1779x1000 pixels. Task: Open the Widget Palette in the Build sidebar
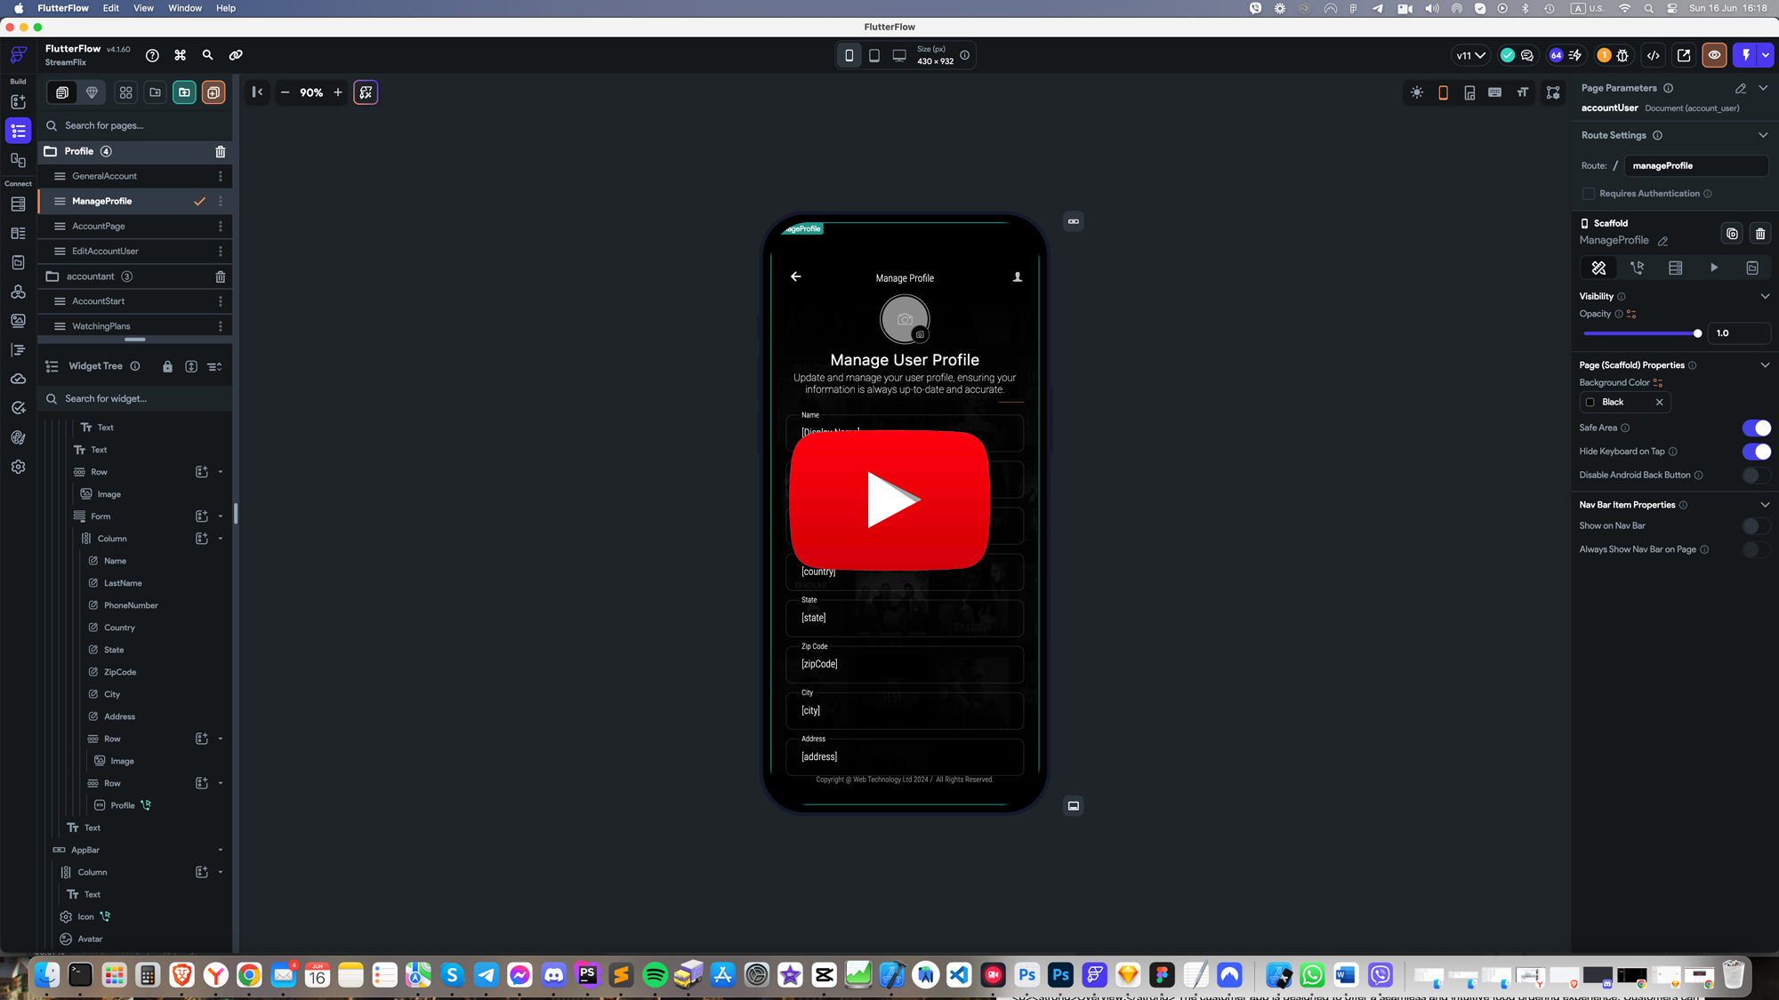click(18, 101)
